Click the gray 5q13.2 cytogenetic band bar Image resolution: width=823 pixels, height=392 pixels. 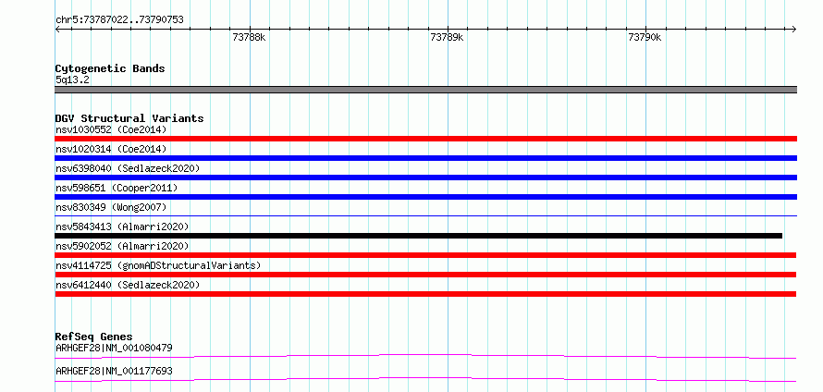point(425,90)
